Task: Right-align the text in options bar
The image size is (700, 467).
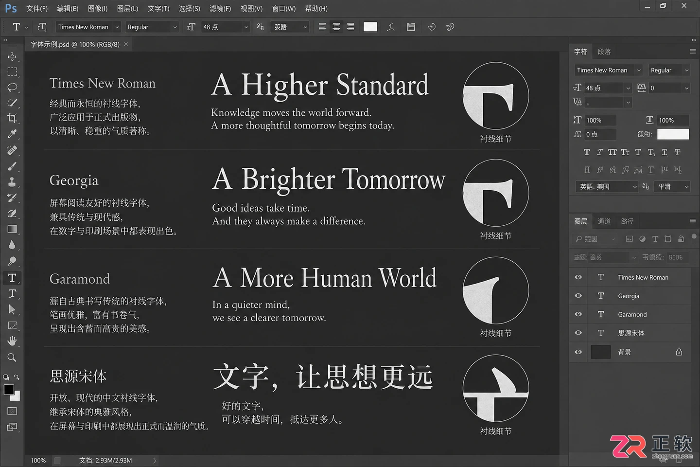Action: [x=350, y=27]
